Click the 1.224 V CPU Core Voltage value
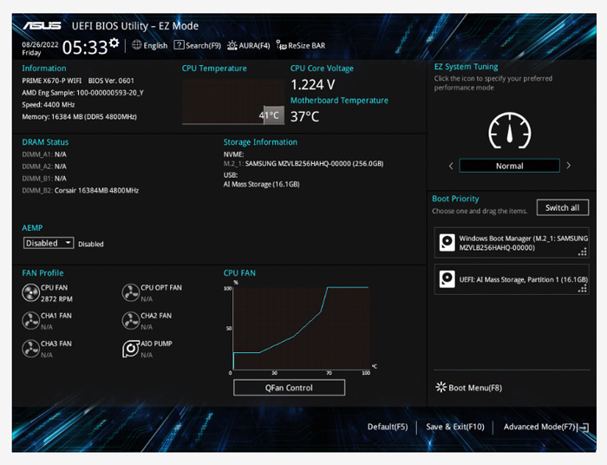The width and height of the screenshot is (607, 465). tap(313, 84)
